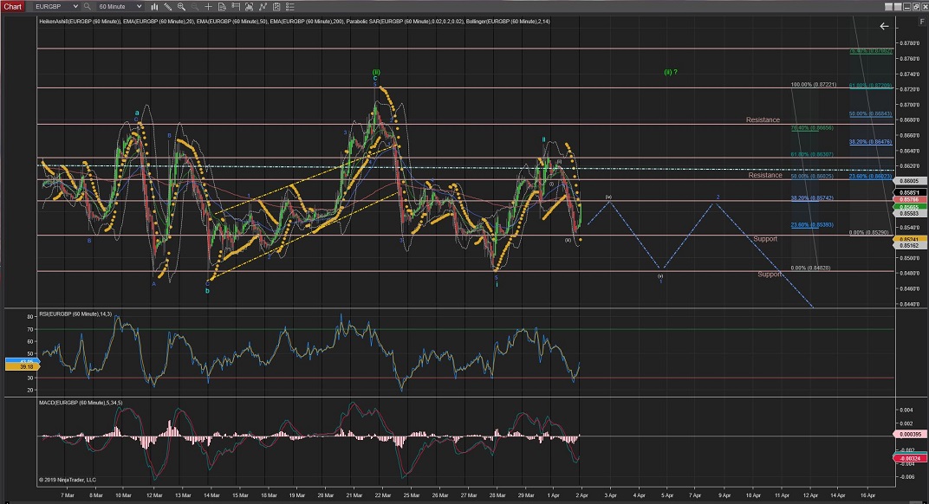Open the toolbar list options icon

(x=289, y=7)
